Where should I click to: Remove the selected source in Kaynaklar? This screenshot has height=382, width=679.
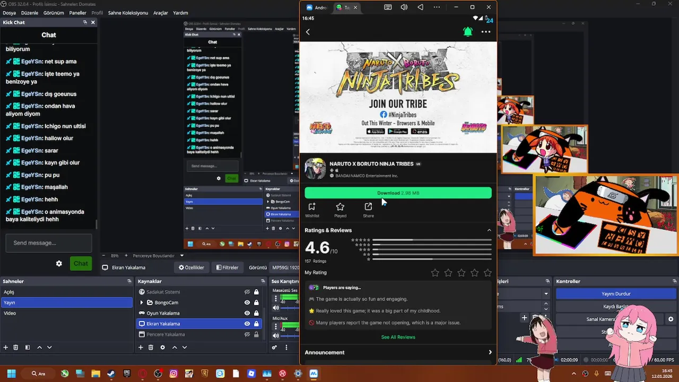[151, 348]
